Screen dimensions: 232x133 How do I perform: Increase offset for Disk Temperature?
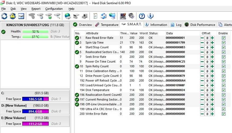tap(212, 90)
